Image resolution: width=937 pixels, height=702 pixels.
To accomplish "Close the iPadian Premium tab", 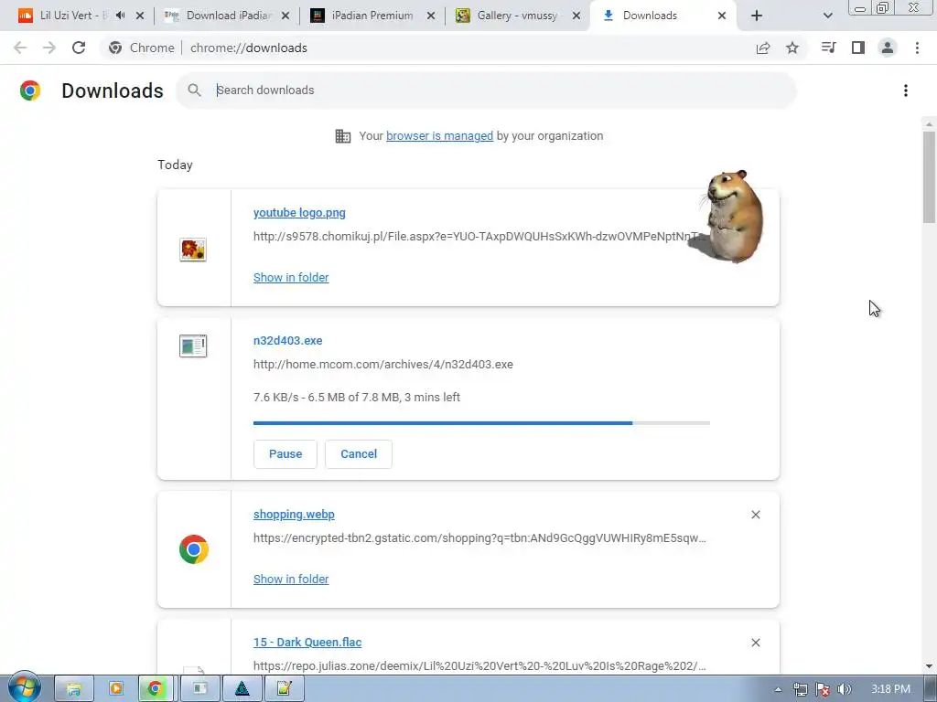I will point(431,16).
